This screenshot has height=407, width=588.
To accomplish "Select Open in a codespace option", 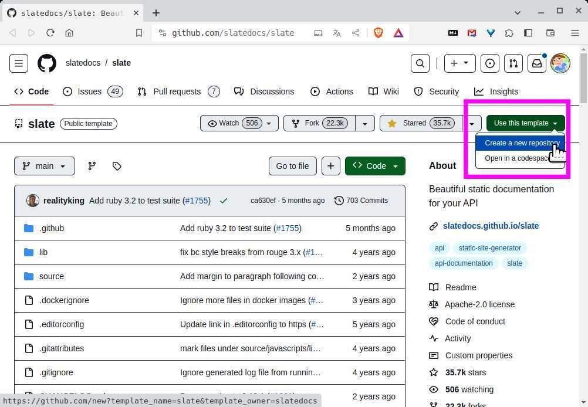I will tap(520, 158).
